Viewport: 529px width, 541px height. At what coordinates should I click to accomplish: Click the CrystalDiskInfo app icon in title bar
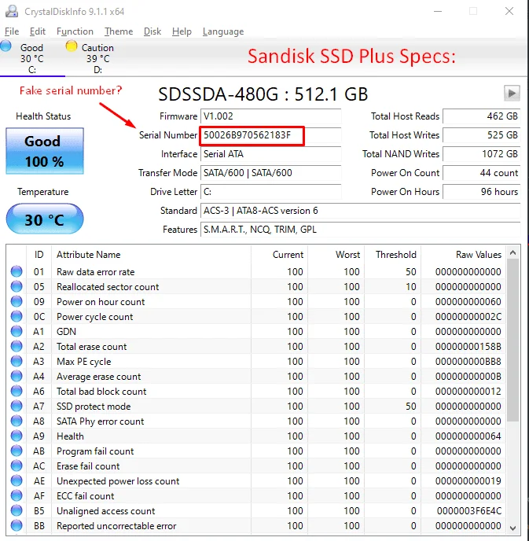click(x=12, y=11)
